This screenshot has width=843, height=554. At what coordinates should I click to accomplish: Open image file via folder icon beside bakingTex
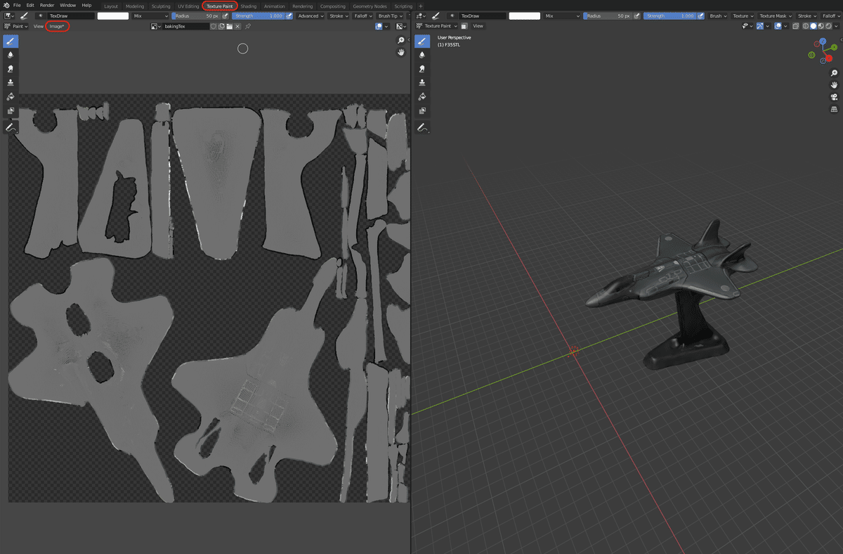tap(229, 26)
